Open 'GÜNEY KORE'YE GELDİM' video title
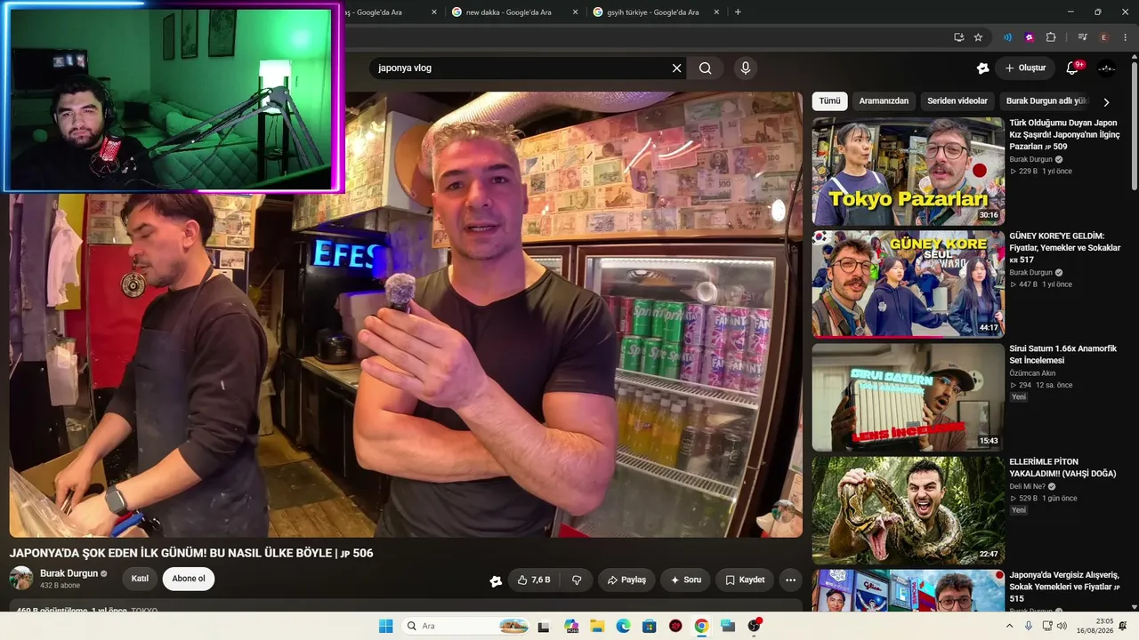The height and width of the screenshot is (640, 1139). click(x=1064, y=248)
